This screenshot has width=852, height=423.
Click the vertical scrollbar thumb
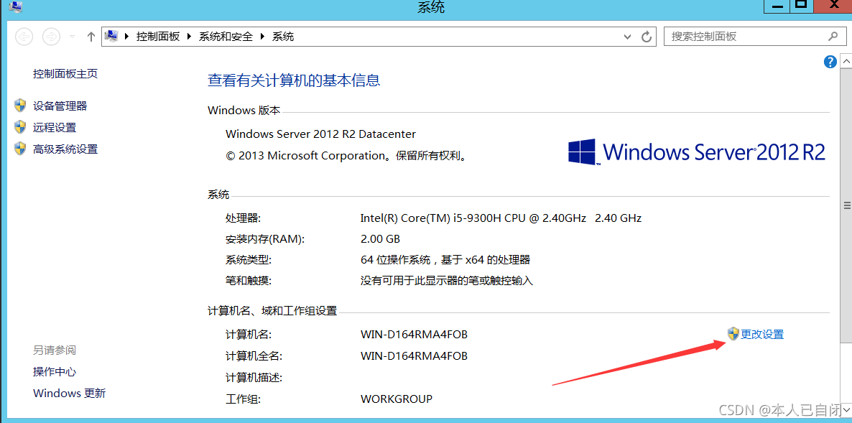pos(846,205)
